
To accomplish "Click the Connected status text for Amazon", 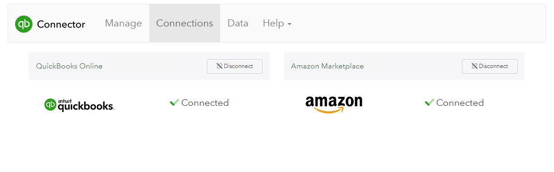I will [x=460, y=103].
